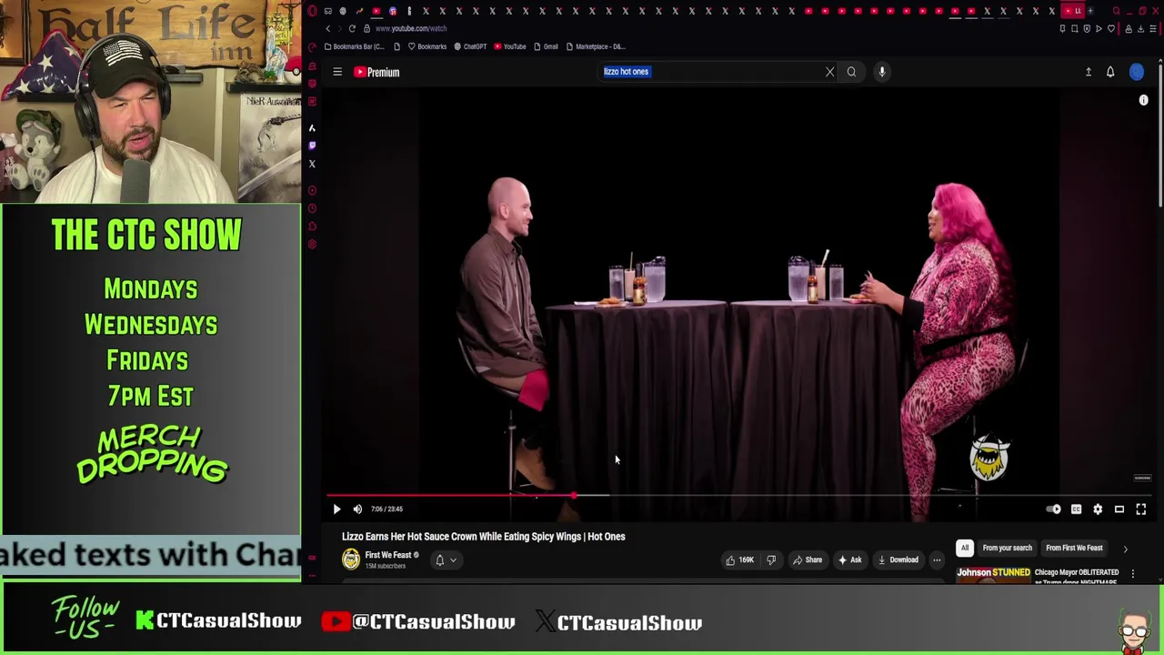This screenshot has width=1164, height=655.
Task: Click the Lizzo Earns Her Hot Sauce Crown title
Action: tap(484, 537)
